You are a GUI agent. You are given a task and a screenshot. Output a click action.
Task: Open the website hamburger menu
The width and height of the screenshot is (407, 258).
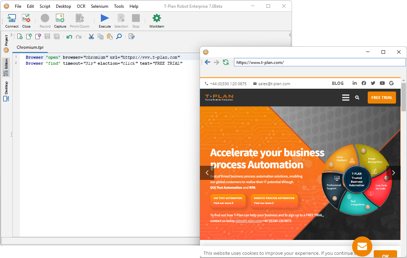[346, 98]
